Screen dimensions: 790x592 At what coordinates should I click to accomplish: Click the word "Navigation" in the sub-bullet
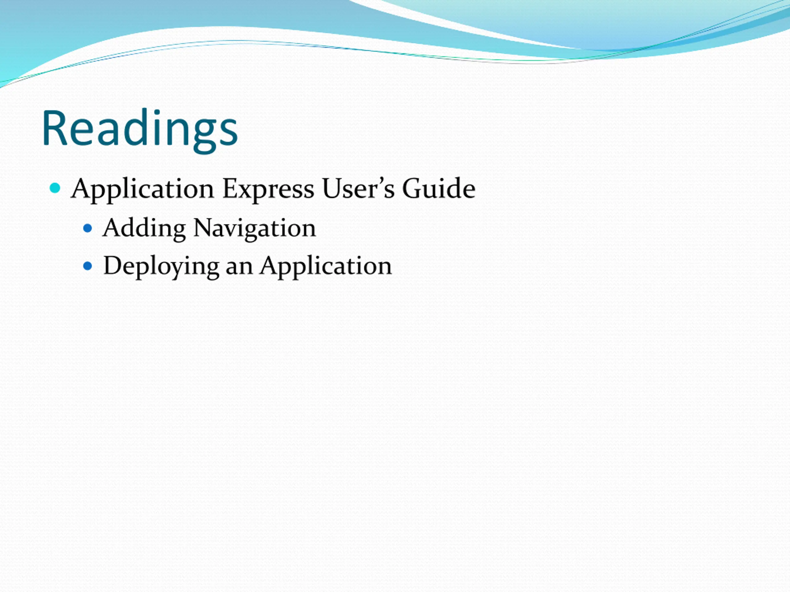(x=254, y=228)
